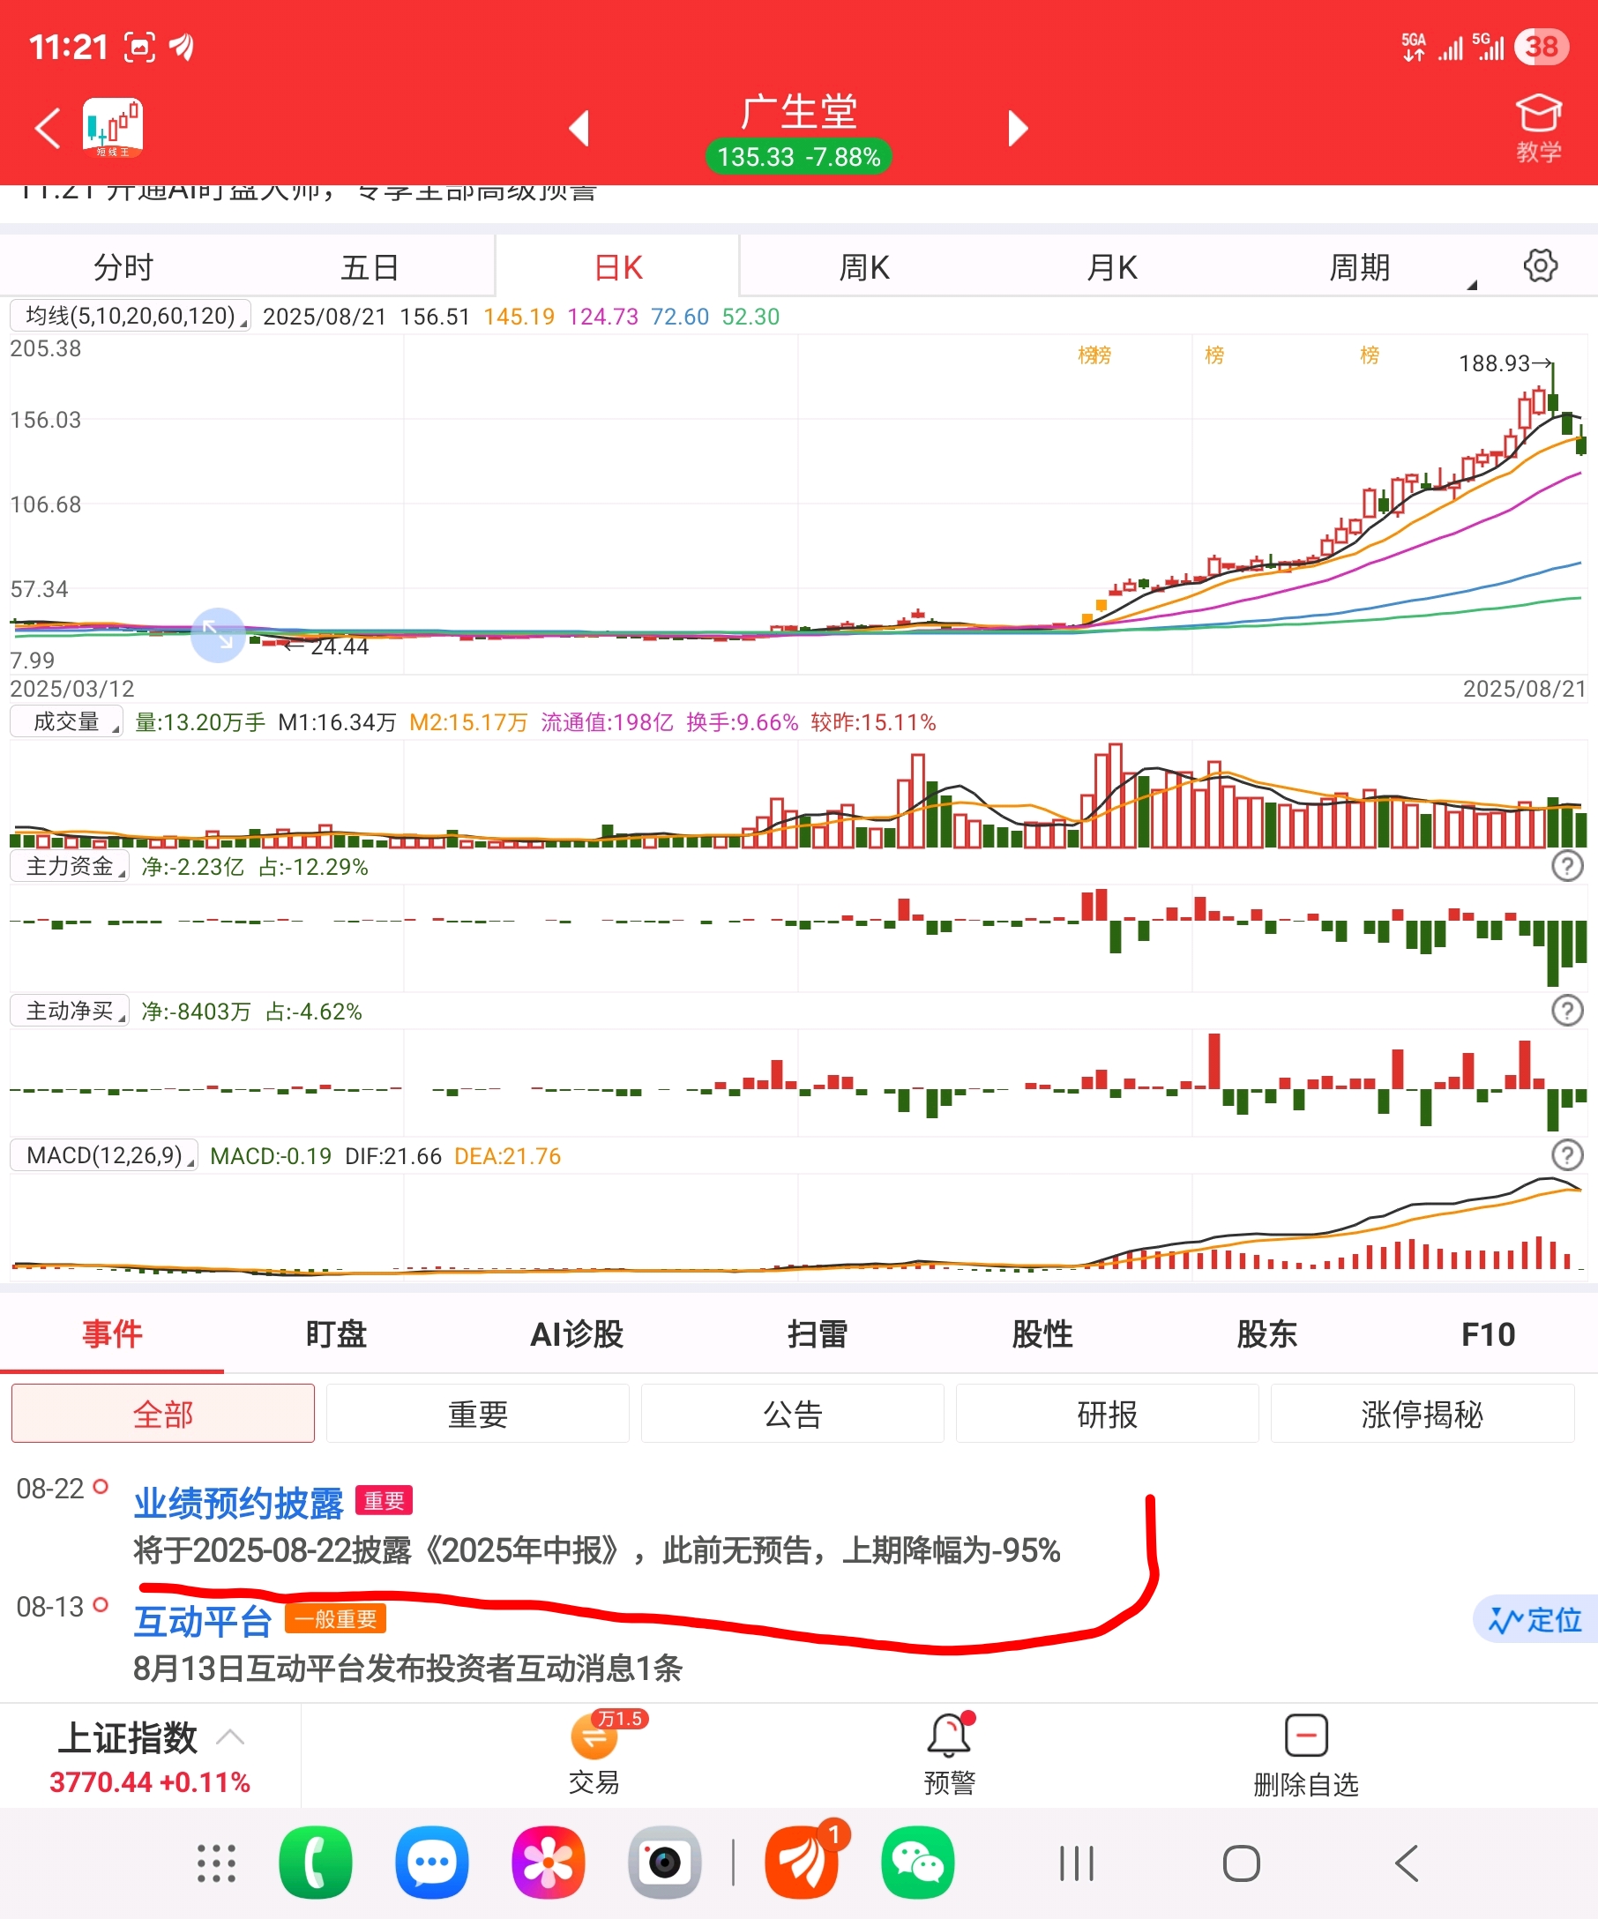Tap the 8月13日互动平台 message description

407,1669
